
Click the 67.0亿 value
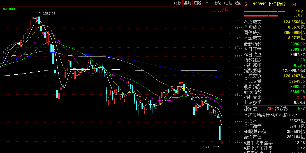tap(298, 11)
